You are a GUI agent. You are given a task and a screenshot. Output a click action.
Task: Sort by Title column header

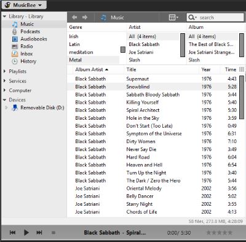(x=131, y=69)
